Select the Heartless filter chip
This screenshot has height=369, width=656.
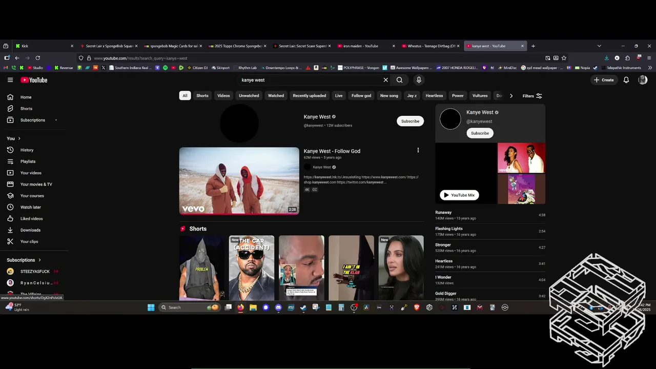[434, 96]
